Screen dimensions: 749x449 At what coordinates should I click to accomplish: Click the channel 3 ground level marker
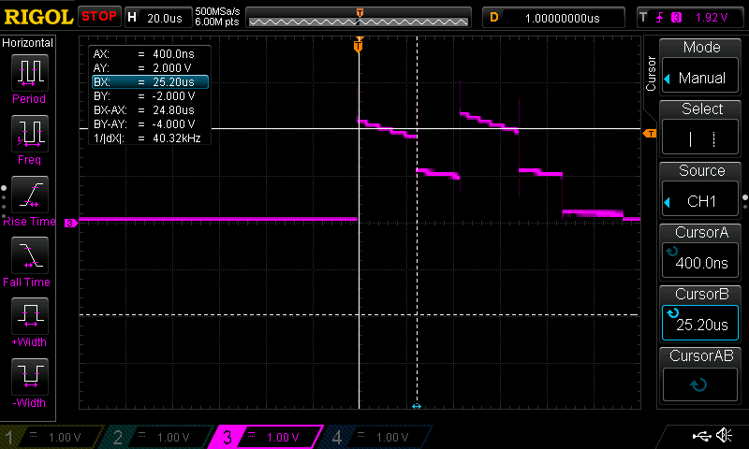coord(71,223)
